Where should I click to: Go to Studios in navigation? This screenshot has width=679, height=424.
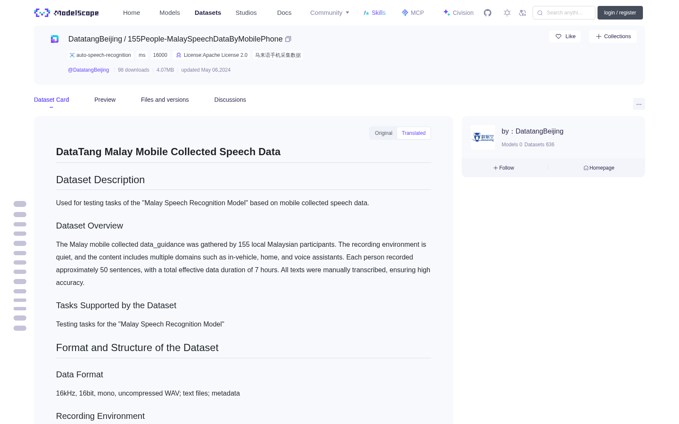point(246,13)
